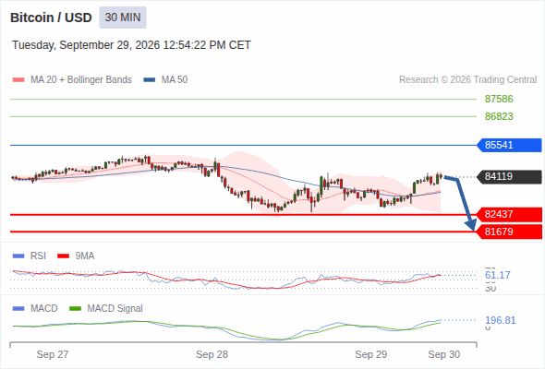
Task: Click the Sep 28 date axis label
Action: 212,354
